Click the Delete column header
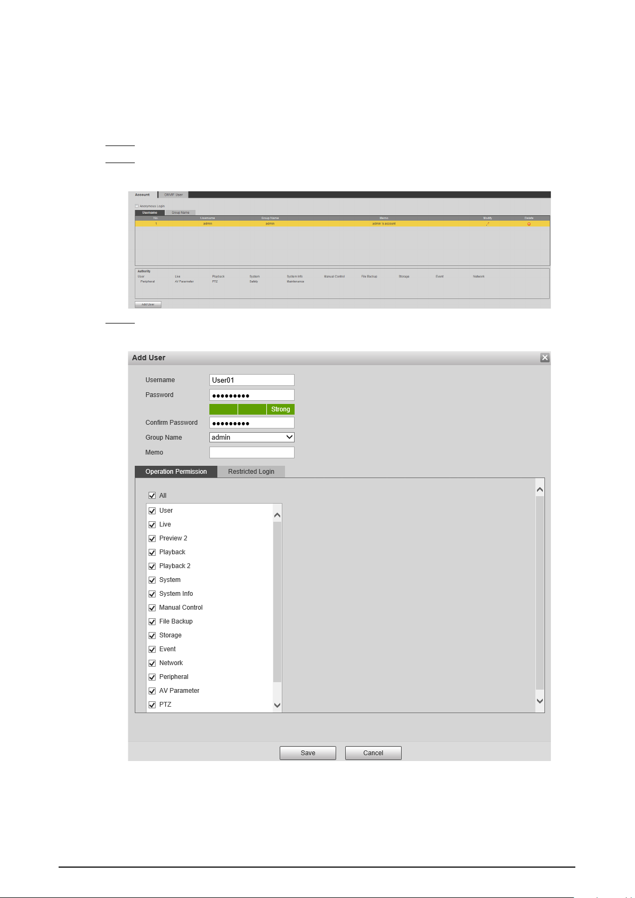 pos(529,218)
